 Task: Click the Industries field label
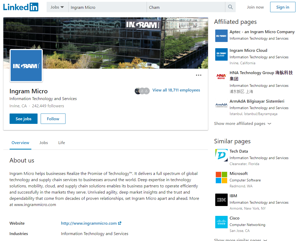coord(19,234)
